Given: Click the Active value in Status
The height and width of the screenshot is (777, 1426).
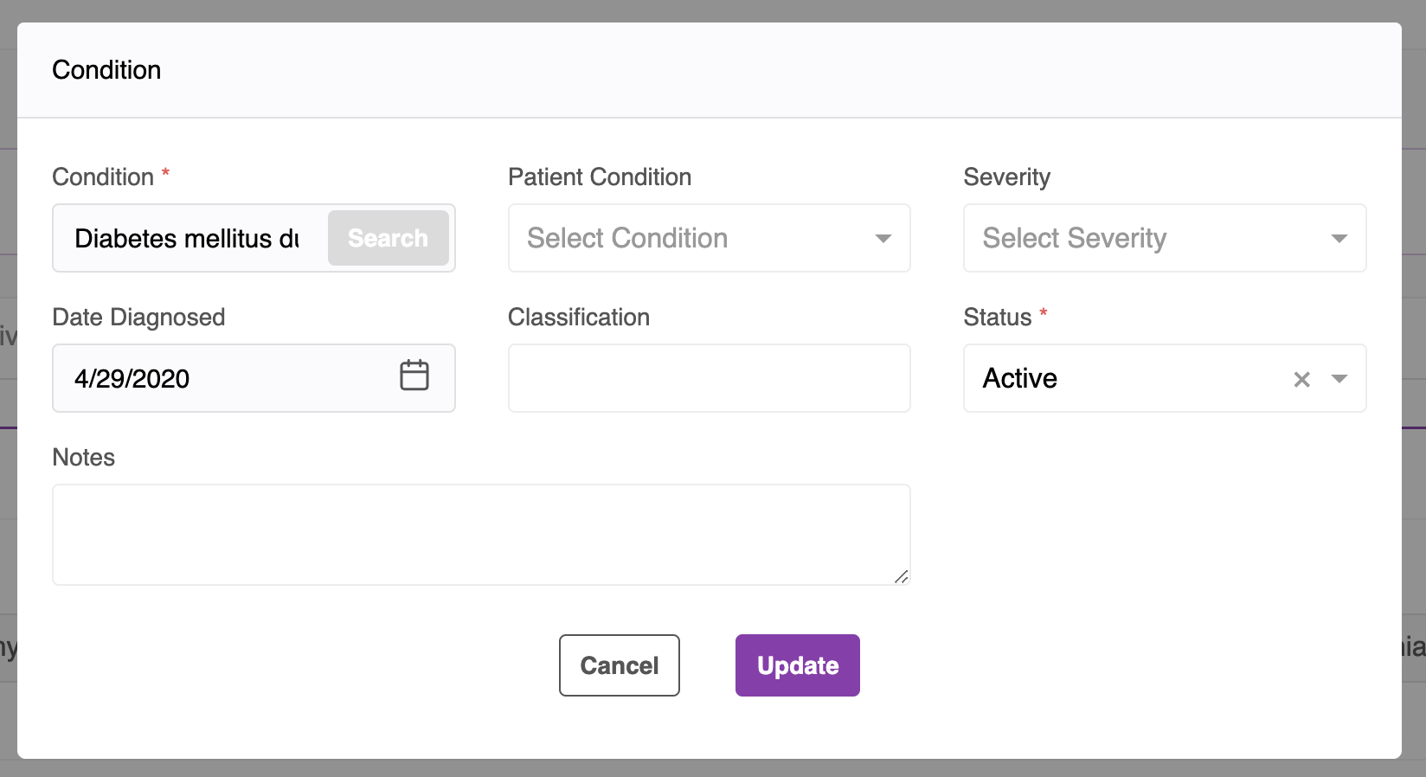Looking at the screenshot, I should pyautogui.click(x=1020, y=379).
